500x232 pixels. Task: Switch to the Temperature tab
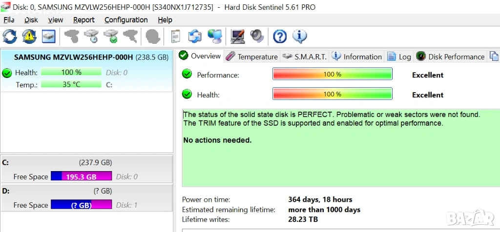(252, 57)
